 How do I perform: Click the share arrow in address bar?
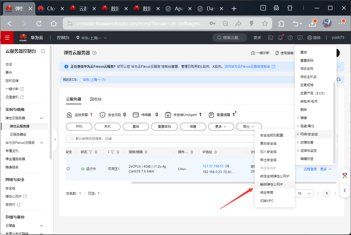(x=239, y=24)
